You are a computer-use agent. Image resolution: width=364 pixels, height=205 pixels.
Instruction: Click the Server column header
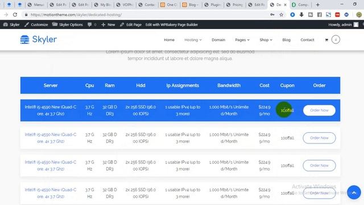[x=51, y=85]
